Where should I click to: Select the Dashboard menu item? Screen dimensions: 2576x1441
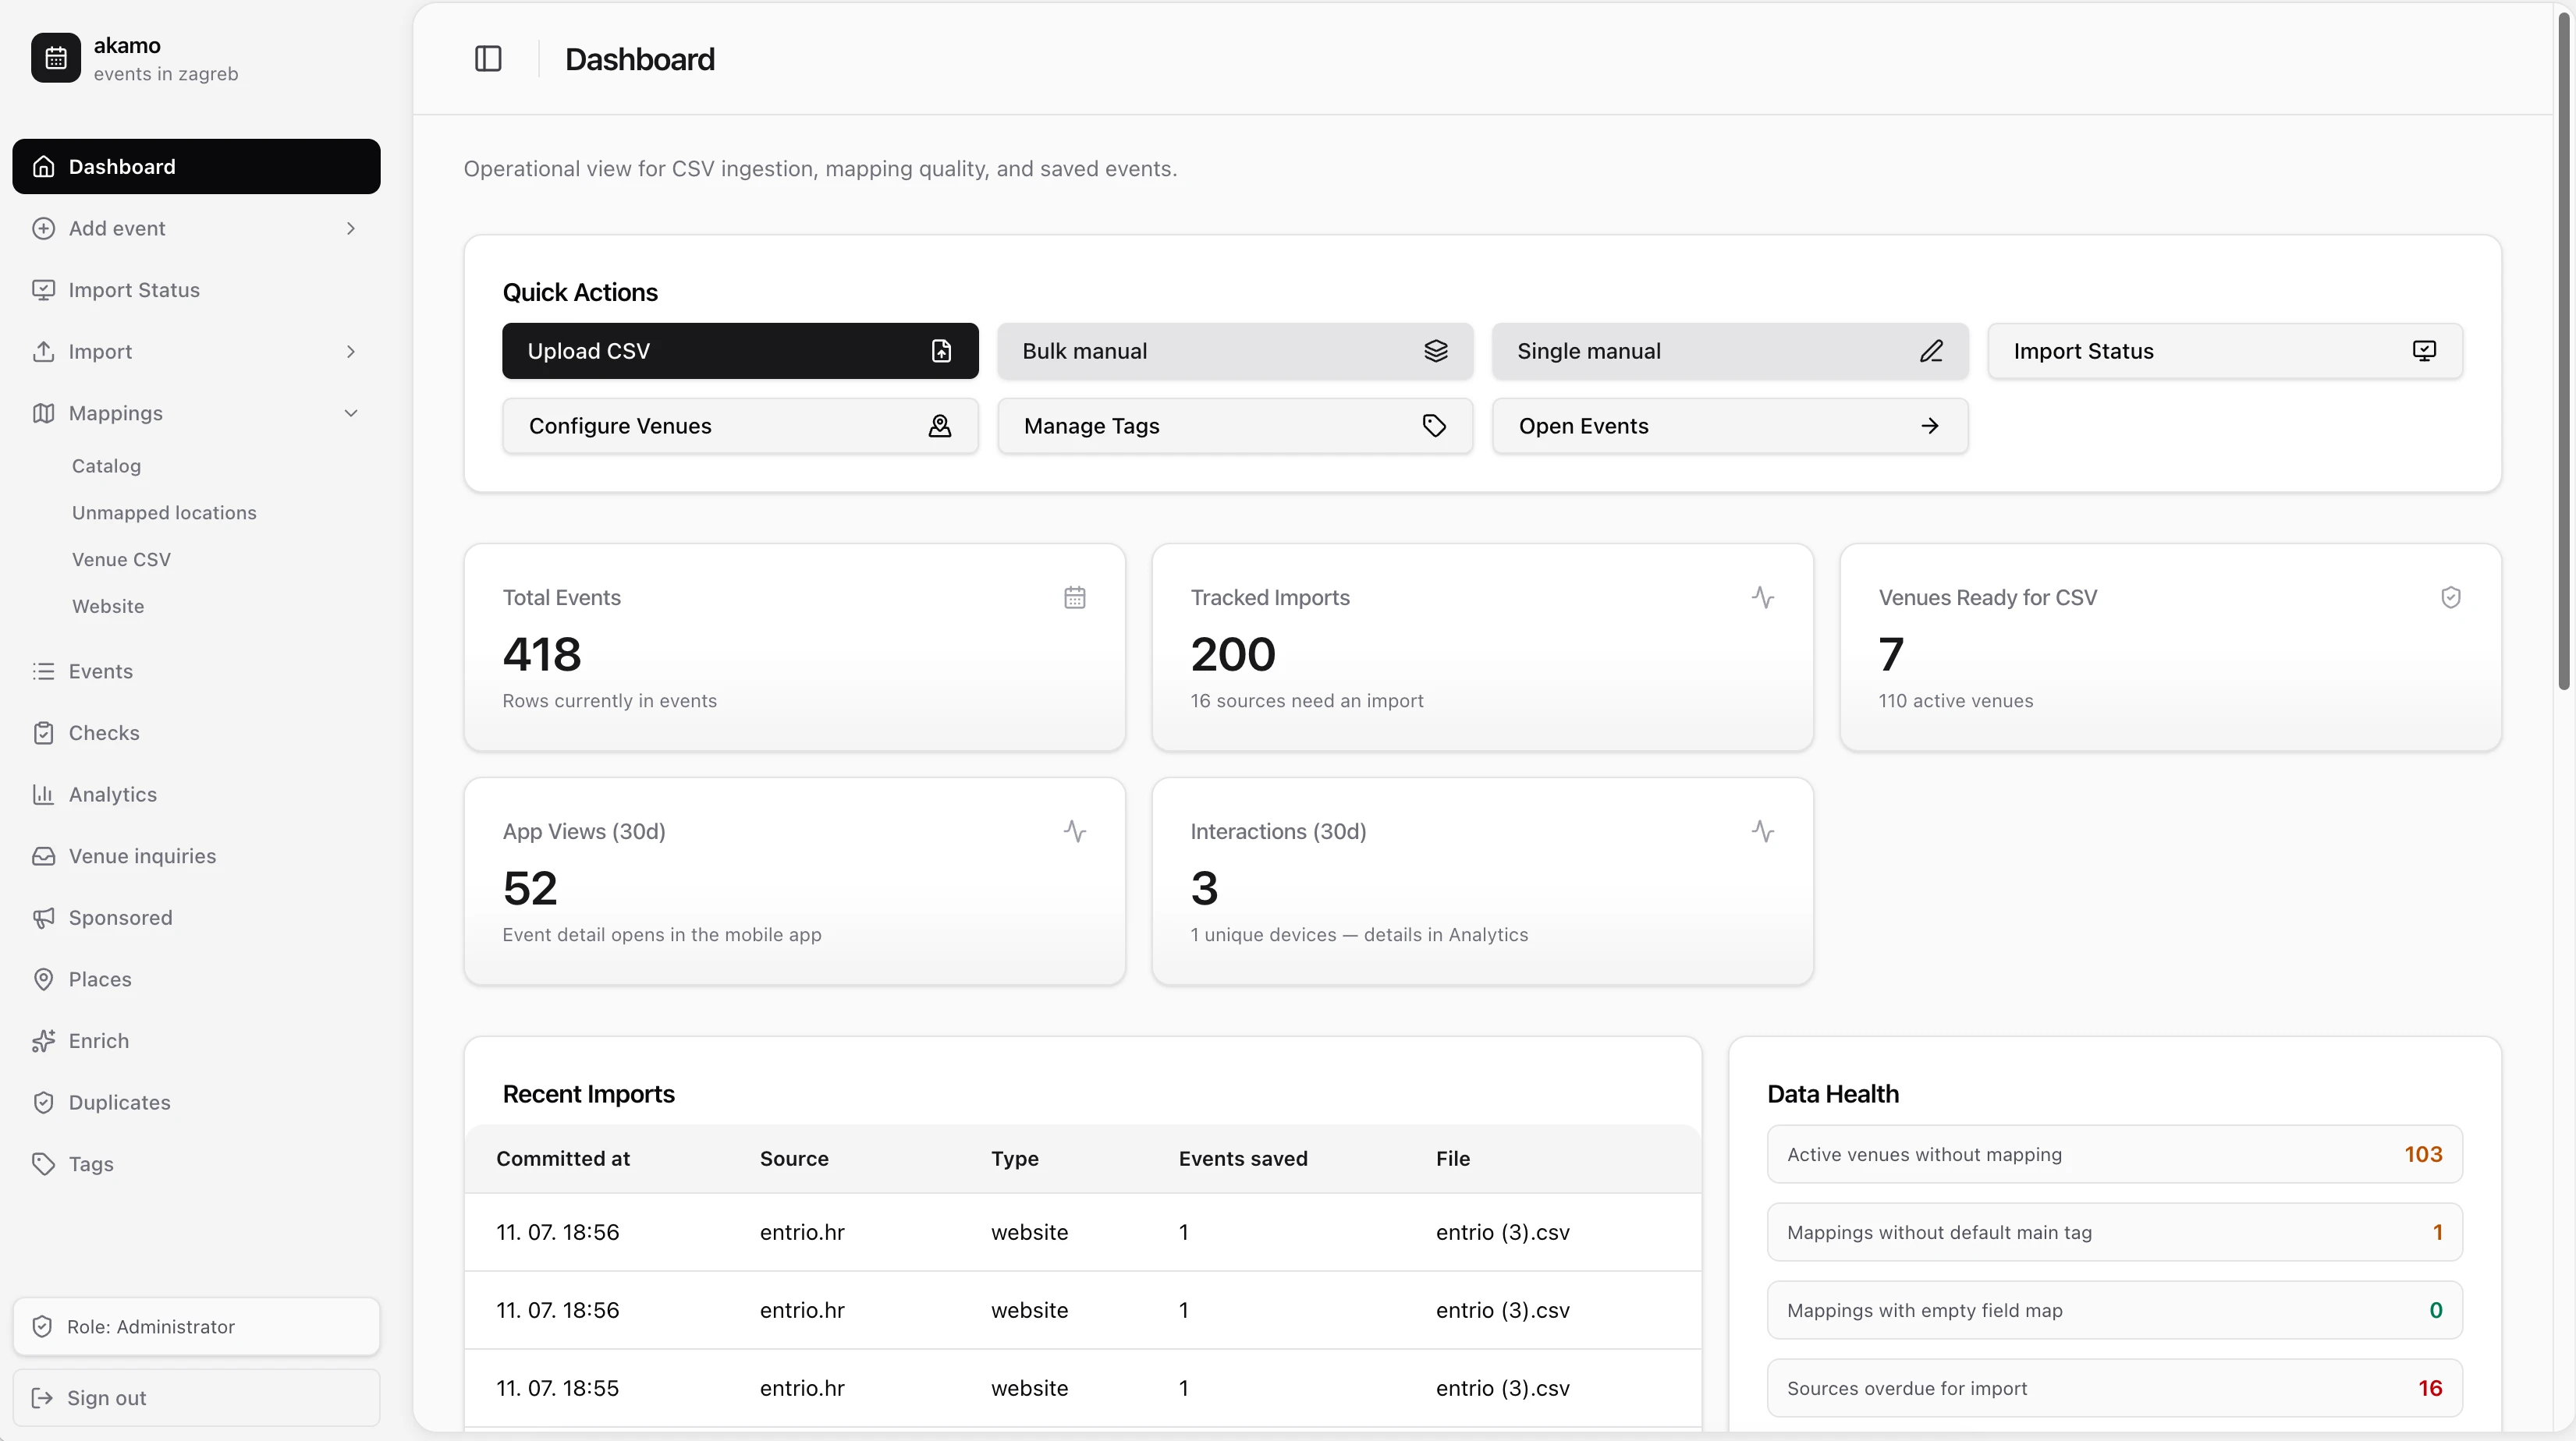196,166
